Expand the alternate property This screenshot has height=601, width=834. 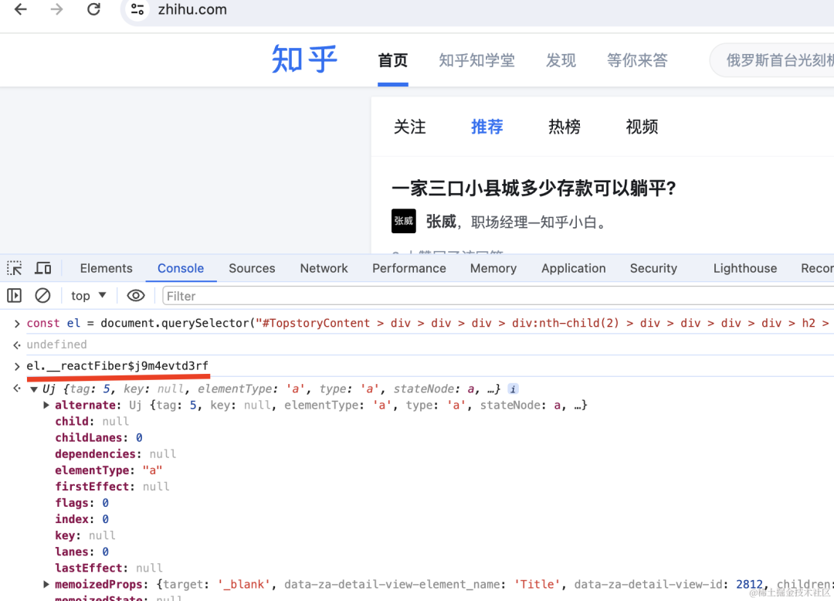[47, 406]
